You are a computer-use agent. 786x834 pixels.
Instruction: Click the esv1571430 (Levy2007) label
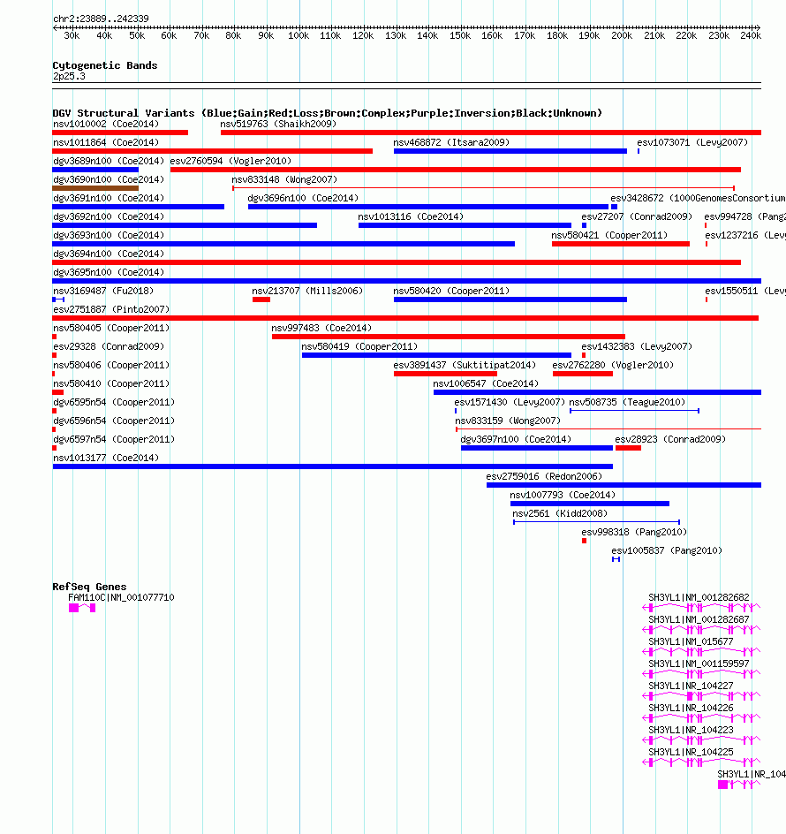pos(510,403)
